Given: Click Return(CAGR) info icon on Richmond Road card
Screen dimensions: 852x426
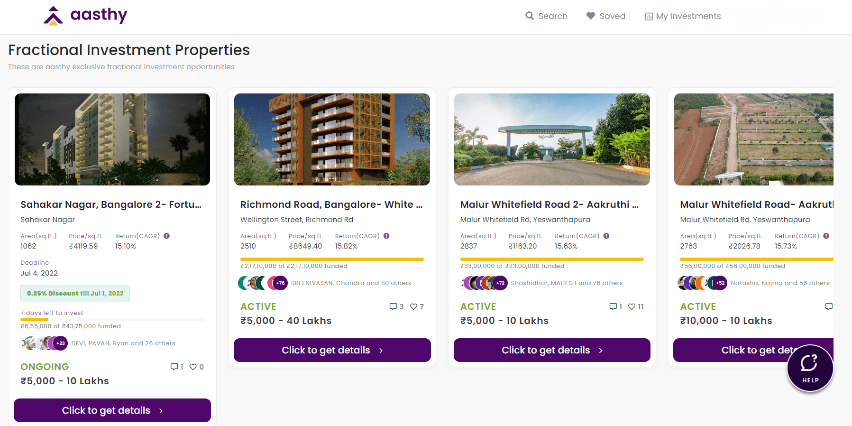Looking at the screenshot, I should coord(386,236).
